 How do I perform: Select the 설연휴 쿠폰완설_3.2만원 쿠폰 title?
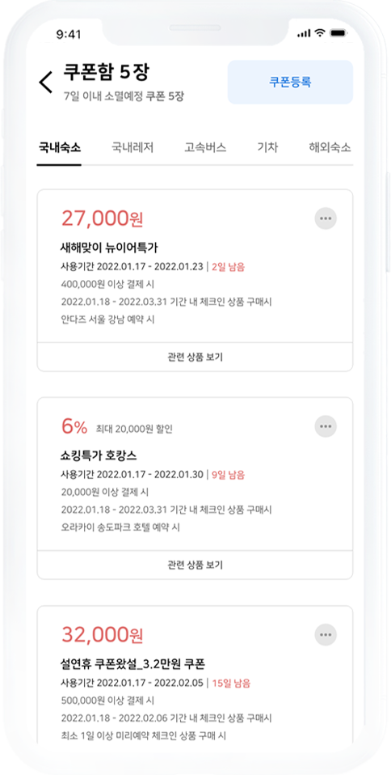(x=135, y=664)
